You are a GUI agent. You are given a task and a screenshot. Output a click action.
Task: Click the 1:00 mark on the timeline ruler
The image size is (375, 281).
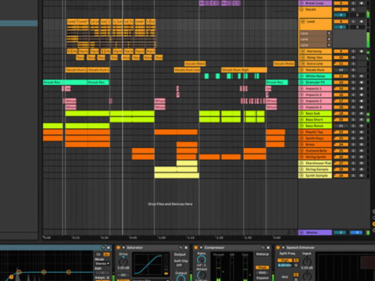[x=162, y=238]
